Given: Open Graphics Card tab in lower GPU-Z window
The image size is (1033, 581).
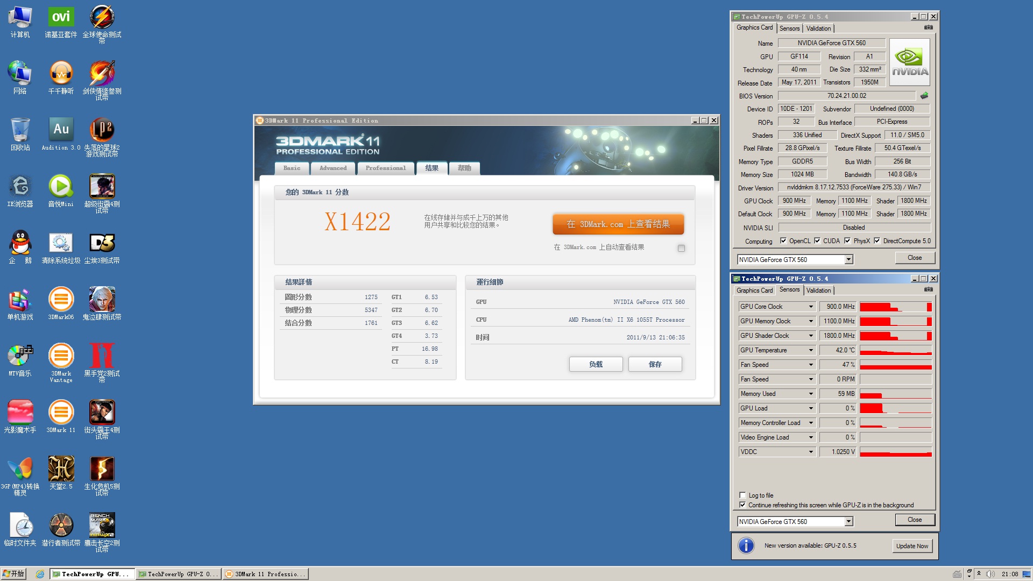Looking at the screenshot, I should (754, 290).
